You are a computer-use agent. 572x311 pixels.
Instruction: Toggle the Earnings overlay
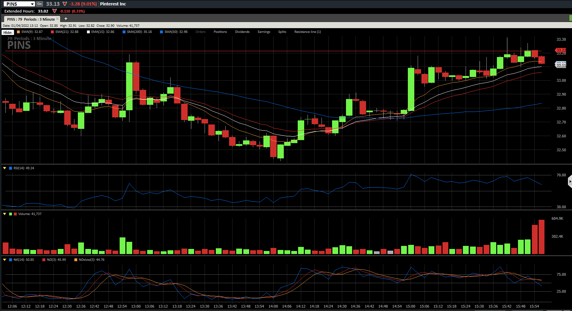[264, 32]
